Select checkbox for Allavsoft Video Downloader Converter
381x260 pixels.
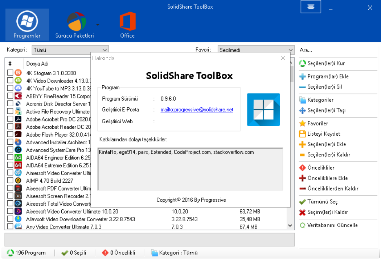(x=10, y=219)
